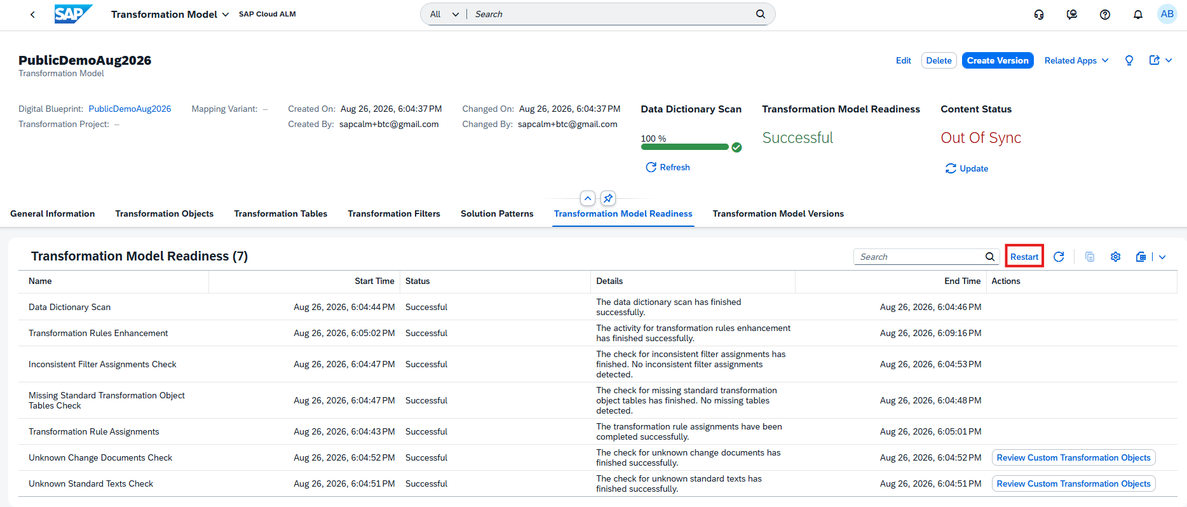Expand the share options arrow
Image resolution: width=1187 pixels, height=507 pixels.
(1169, 60)
